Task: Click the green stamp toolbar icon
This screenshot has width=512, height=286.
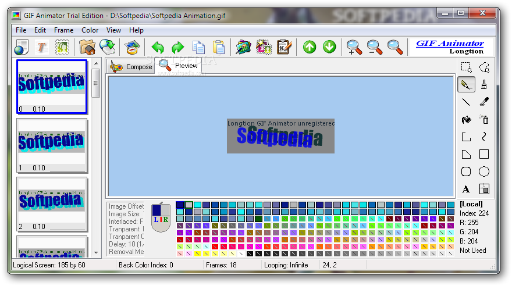Action: click(x=62, y=47)
